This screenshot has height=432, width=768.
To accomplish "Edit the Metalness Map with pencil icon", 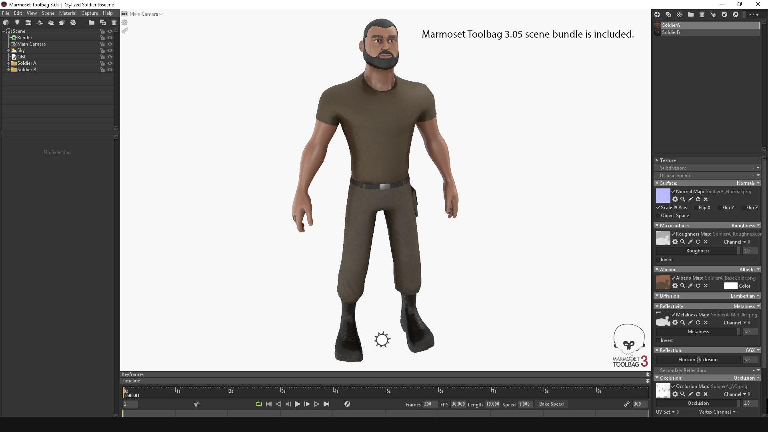I will [x=690, y=322].
